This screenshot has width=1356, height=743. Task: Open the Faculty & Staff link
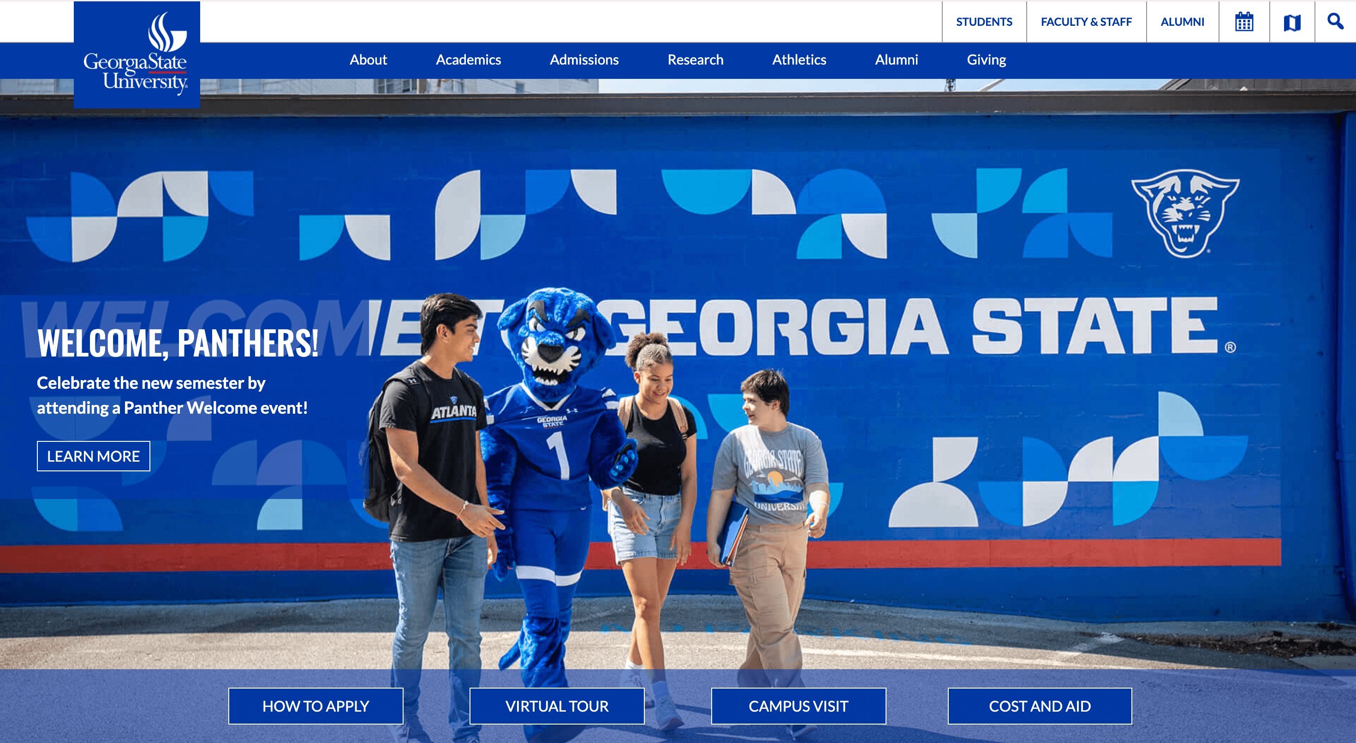(x=1086, y=22)
